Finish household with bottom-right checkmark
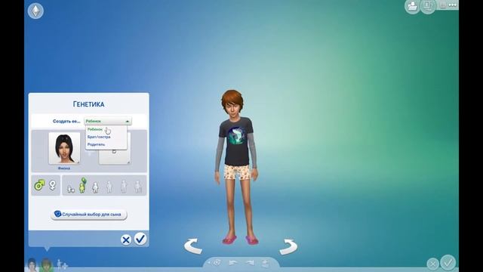This screenshot has height=272, width=483. point(448,262)
